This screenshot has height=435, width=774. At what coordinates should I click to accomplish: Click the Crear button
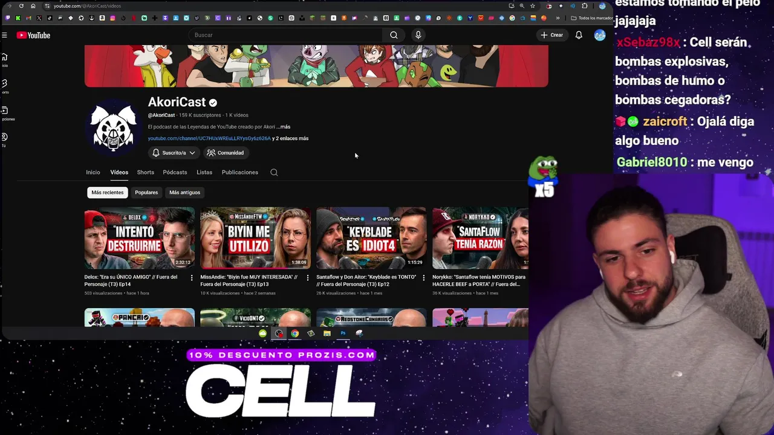coord(551,35)
